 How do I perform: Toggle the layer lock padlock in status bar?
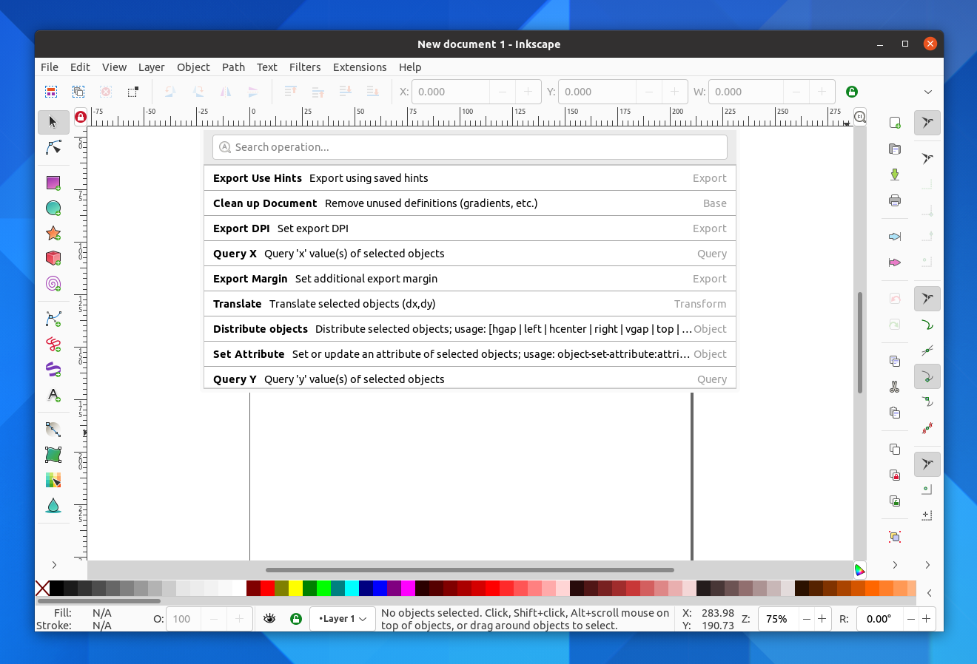tap(296, 618)
